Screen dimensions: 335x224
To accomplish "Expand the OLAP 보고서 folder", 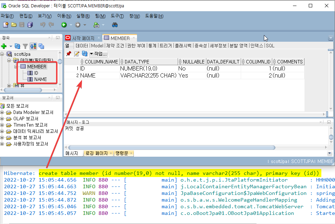I will [2, 118].
